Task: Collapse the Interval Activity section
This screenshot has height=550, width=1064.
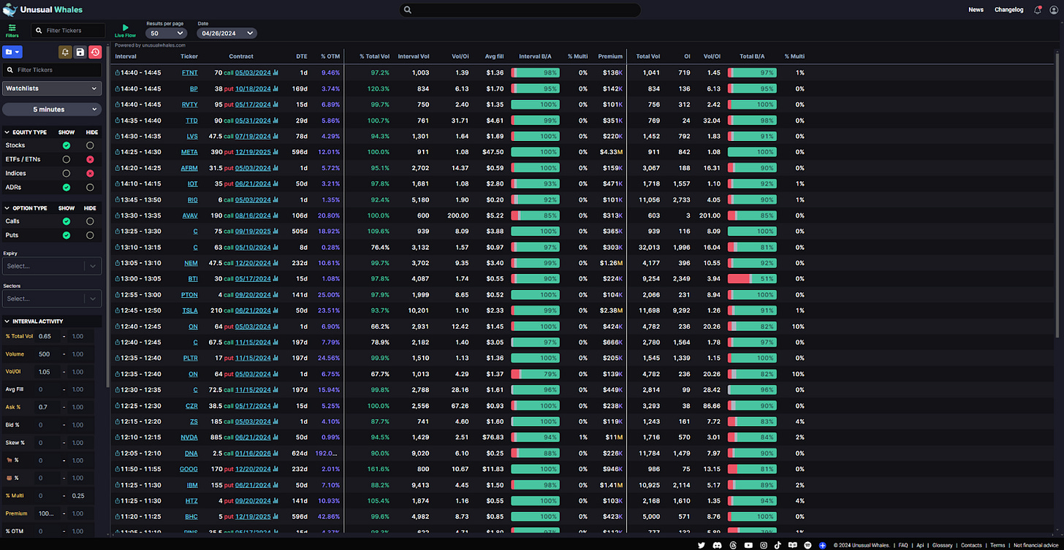Action: [7, 321]
